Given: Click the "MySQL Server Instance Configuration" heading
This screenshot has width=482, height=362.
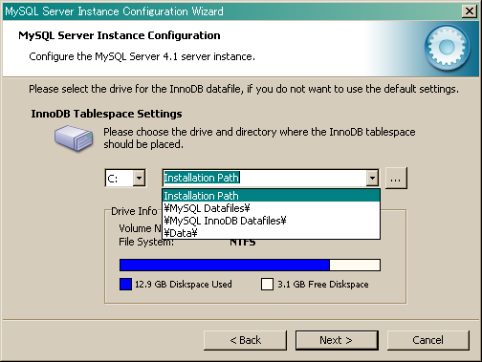Looking at the screenshot, I should 120,35.
